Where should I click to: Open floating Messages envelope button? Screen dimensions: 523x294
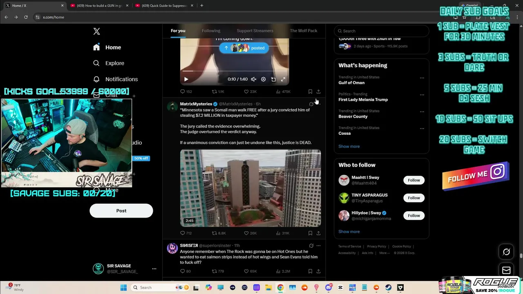(x=506, y=270)
